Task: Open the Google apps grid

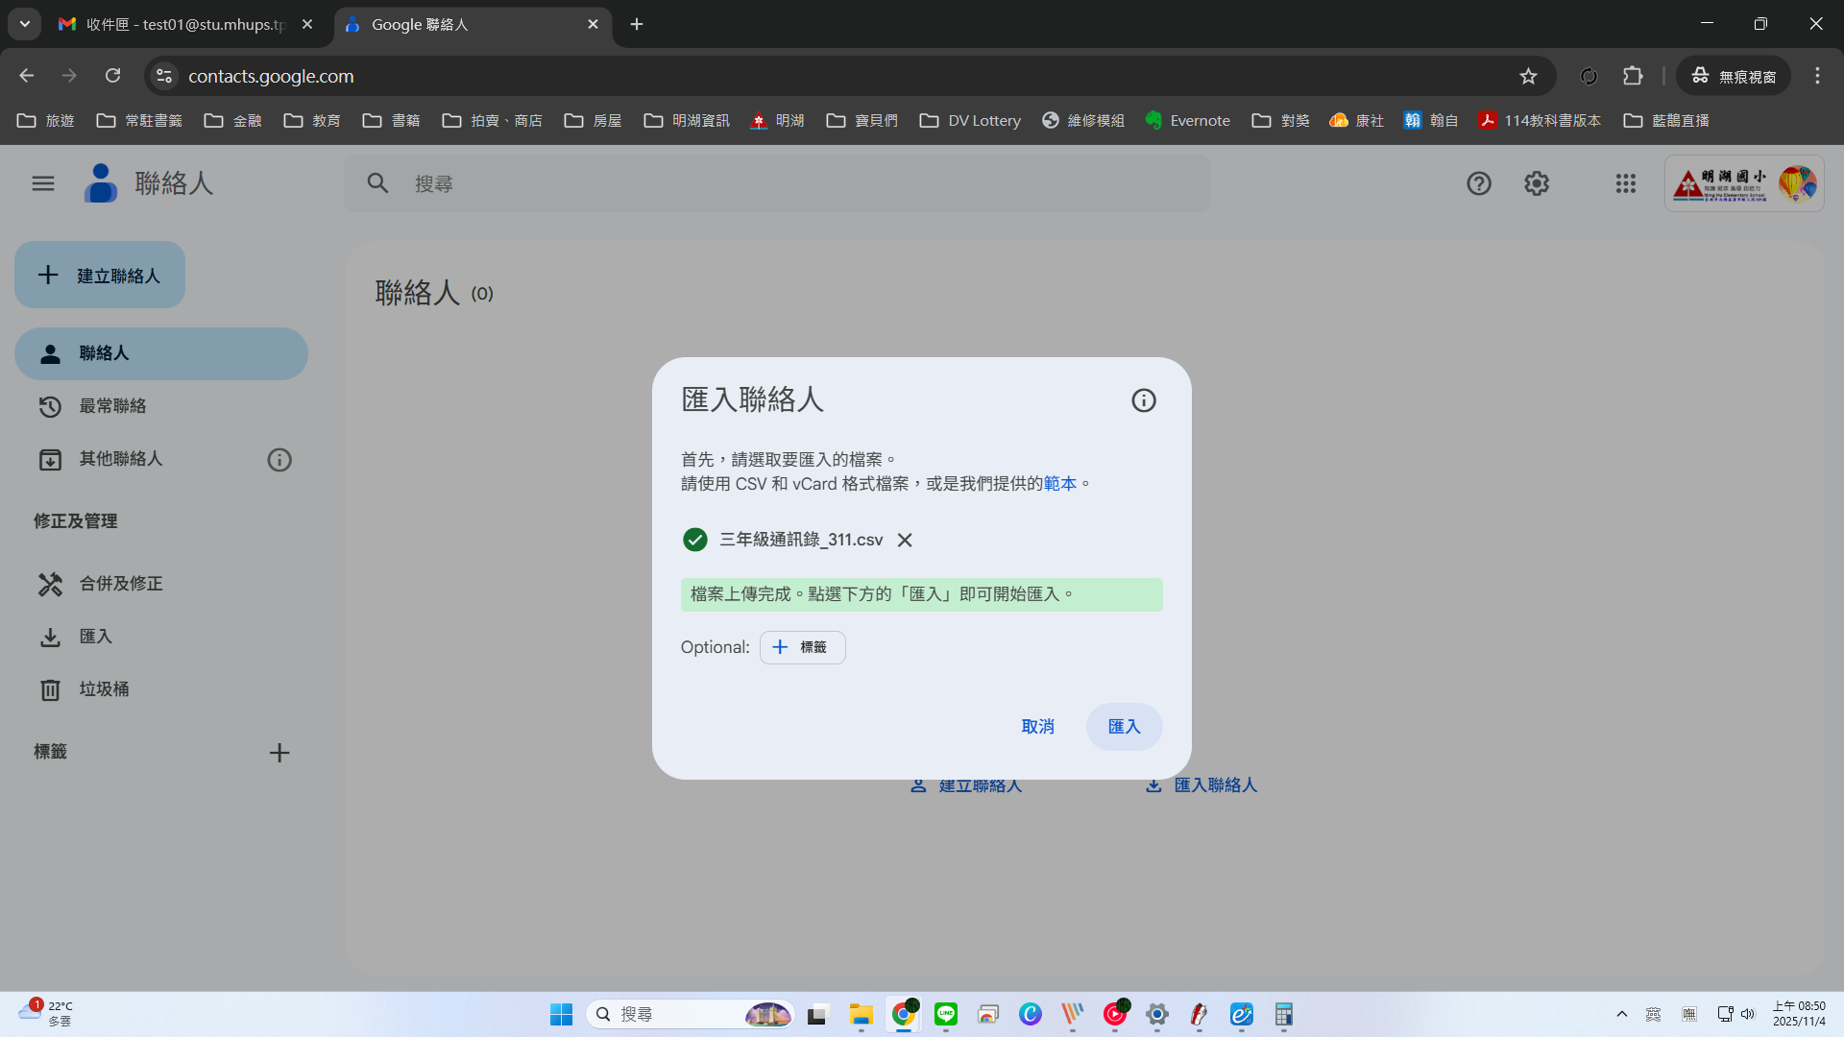Action: click(x=1625, y=183)
